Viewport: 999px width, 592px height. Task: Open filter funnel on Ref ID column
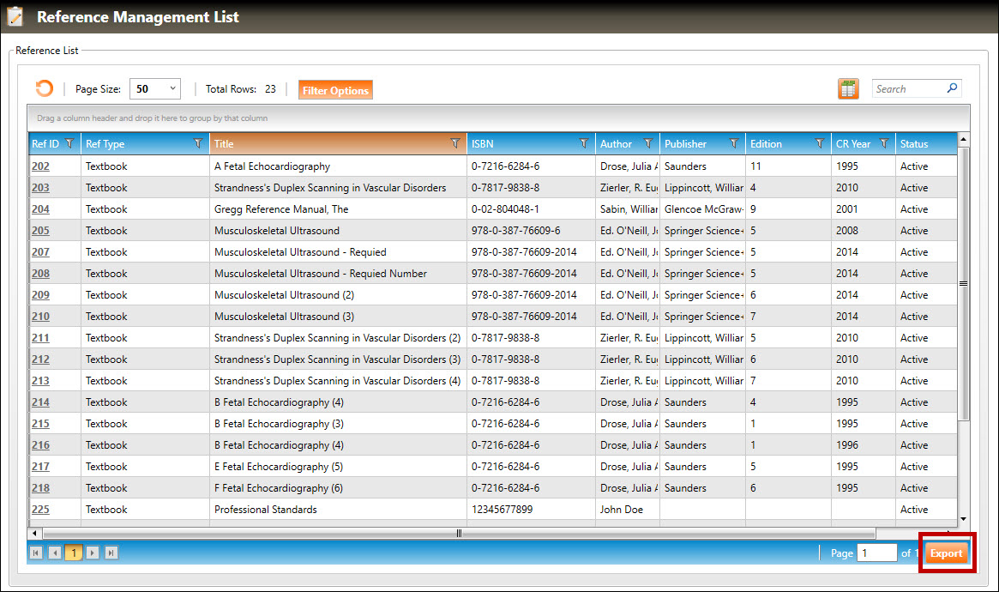pyautogui.click(x=69, y=144)
